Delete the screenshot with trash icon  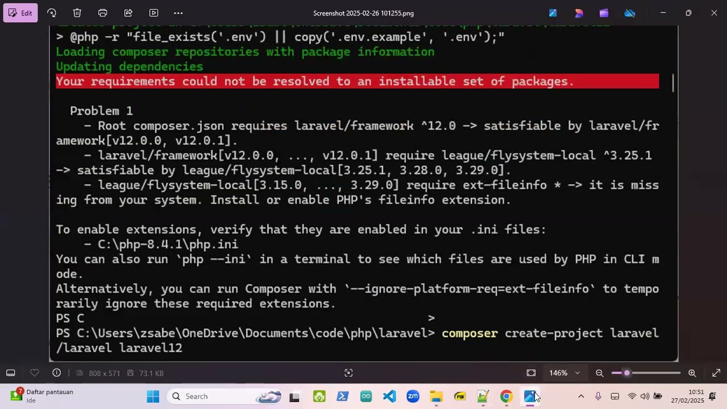[x=77, y=13]
